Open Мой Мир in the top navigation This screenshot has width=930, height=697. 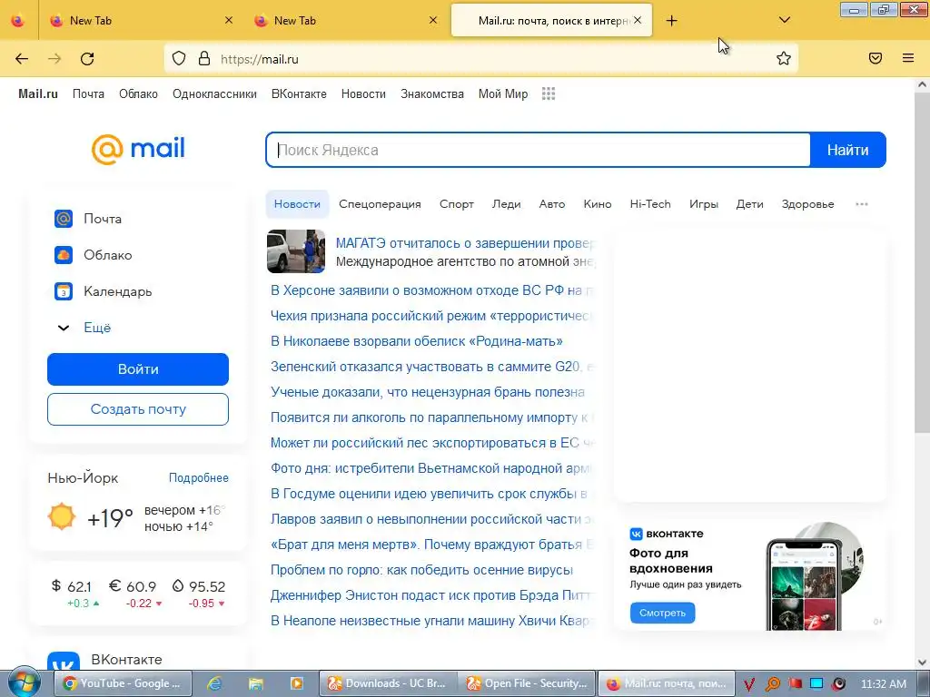[503, 93]
